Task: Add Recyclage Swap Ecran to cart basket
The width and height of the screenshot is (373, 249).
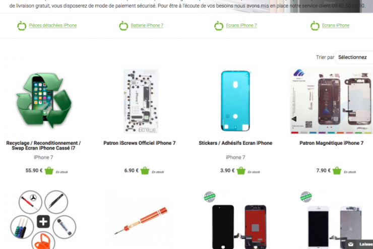Action: 49,170
